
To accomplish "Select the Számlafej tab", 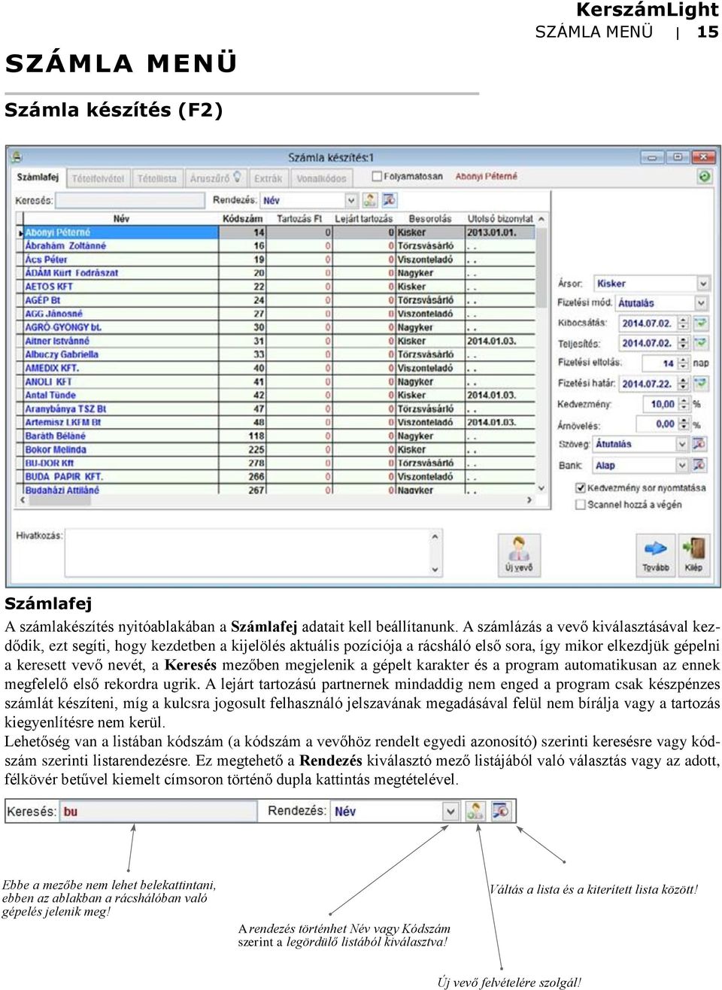I will click(38, 178).
